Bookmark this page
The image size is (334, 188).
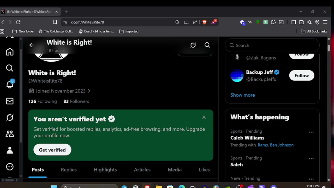click(55, 22)
